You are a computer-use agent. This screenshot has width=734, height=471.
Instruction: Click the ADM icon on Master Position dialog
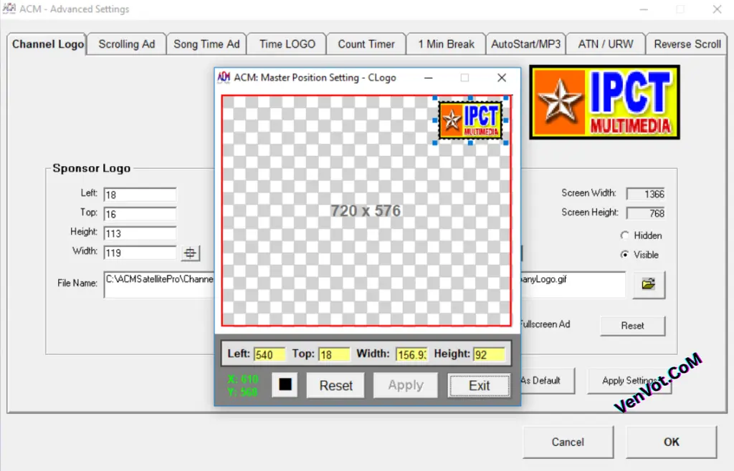pyautogui.click(x=224, y=77)
